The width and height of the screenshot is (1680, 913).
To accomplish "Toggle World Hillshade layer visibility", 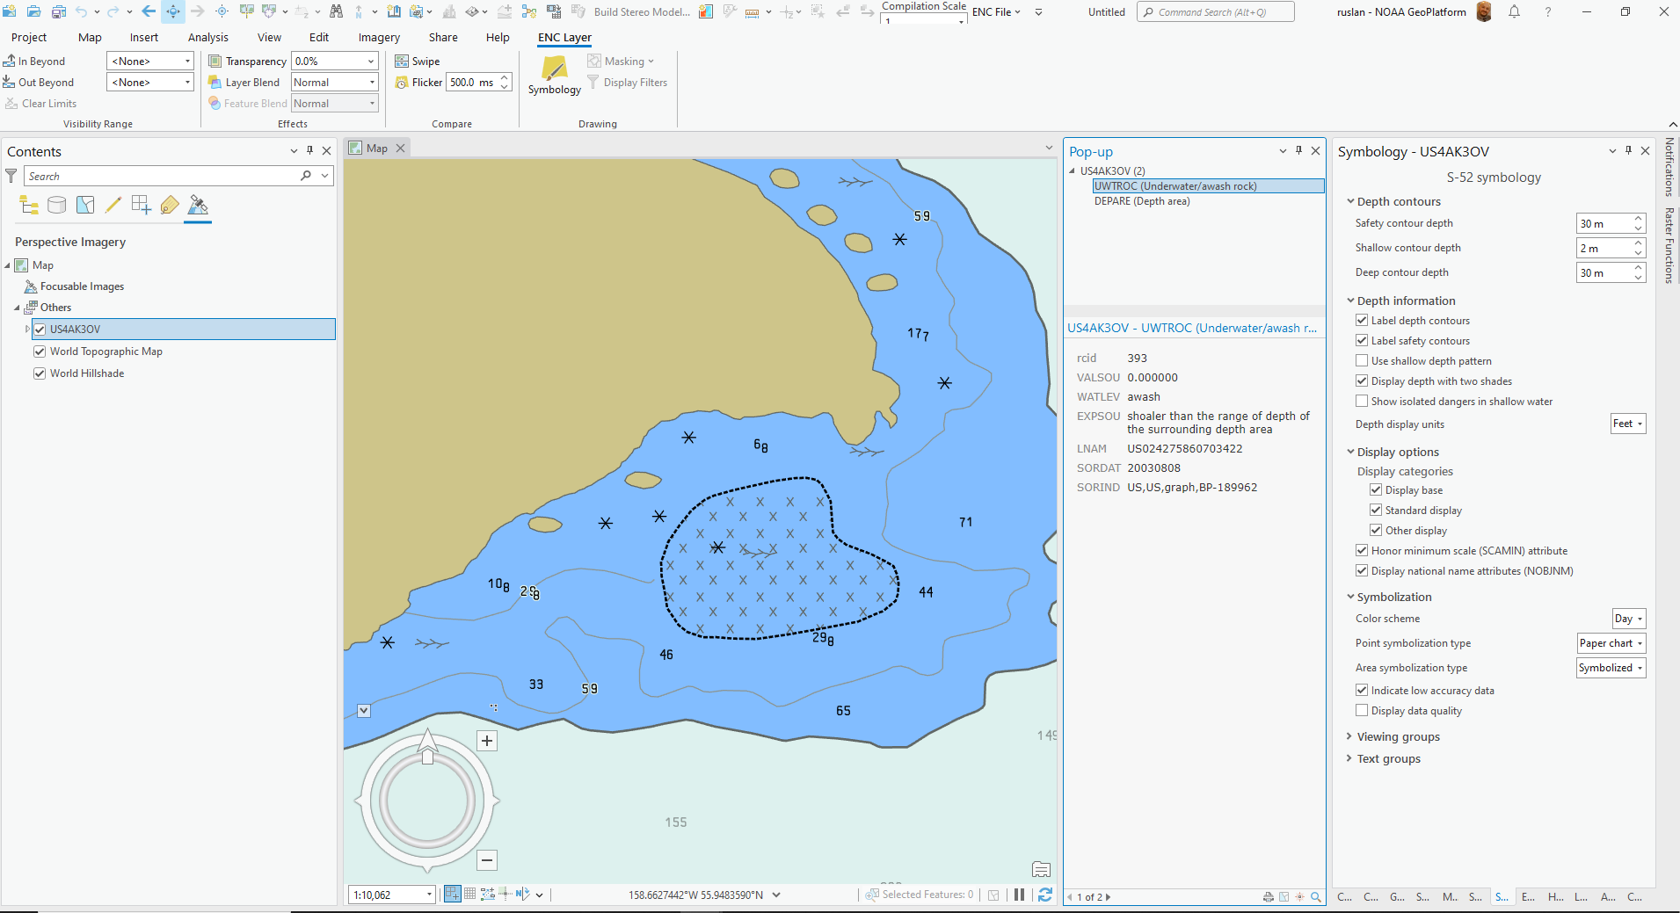I will (40, 373).
